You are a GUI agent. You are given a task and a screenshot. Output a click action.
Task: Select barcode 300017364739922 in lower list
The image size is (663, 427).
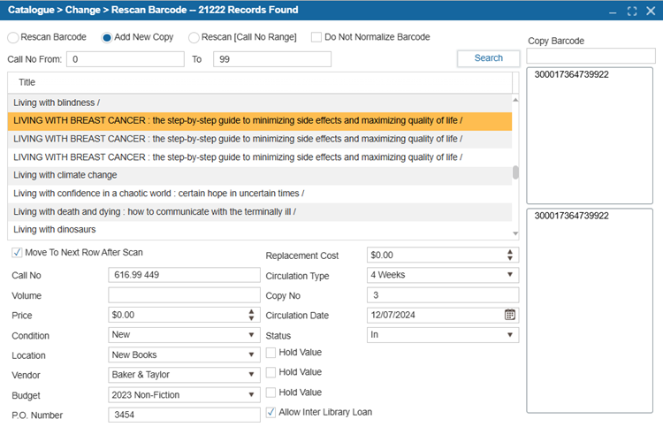point(572,216)
